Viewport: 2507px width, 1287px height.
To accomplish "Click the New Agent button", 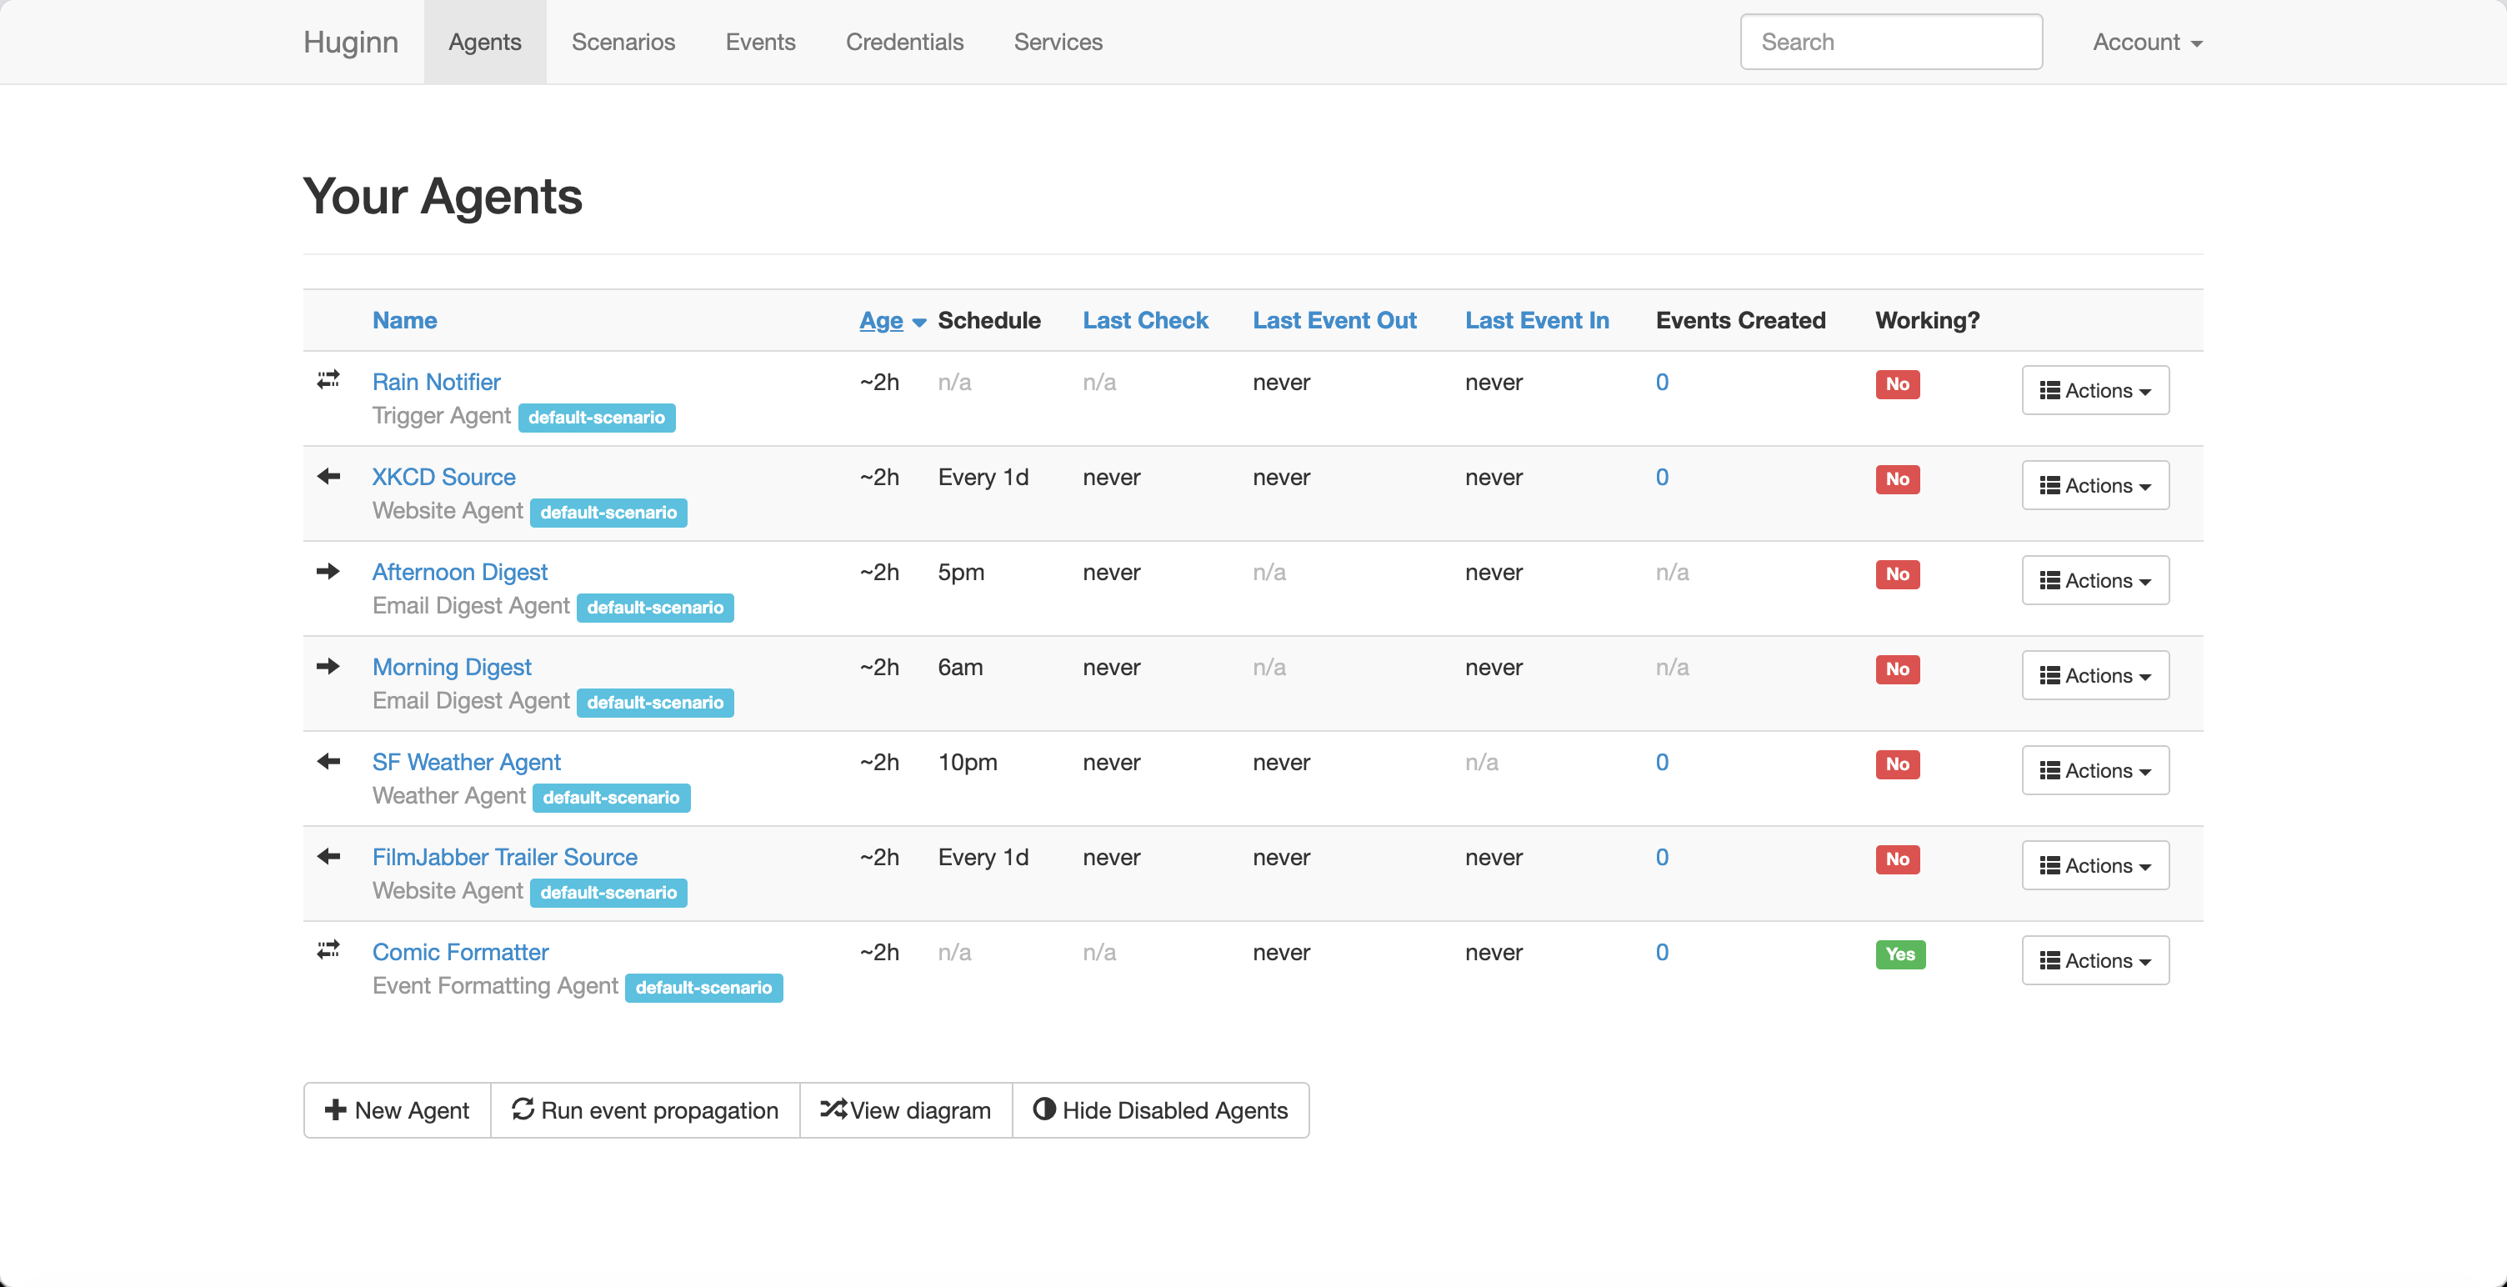I will point(397,1109).
